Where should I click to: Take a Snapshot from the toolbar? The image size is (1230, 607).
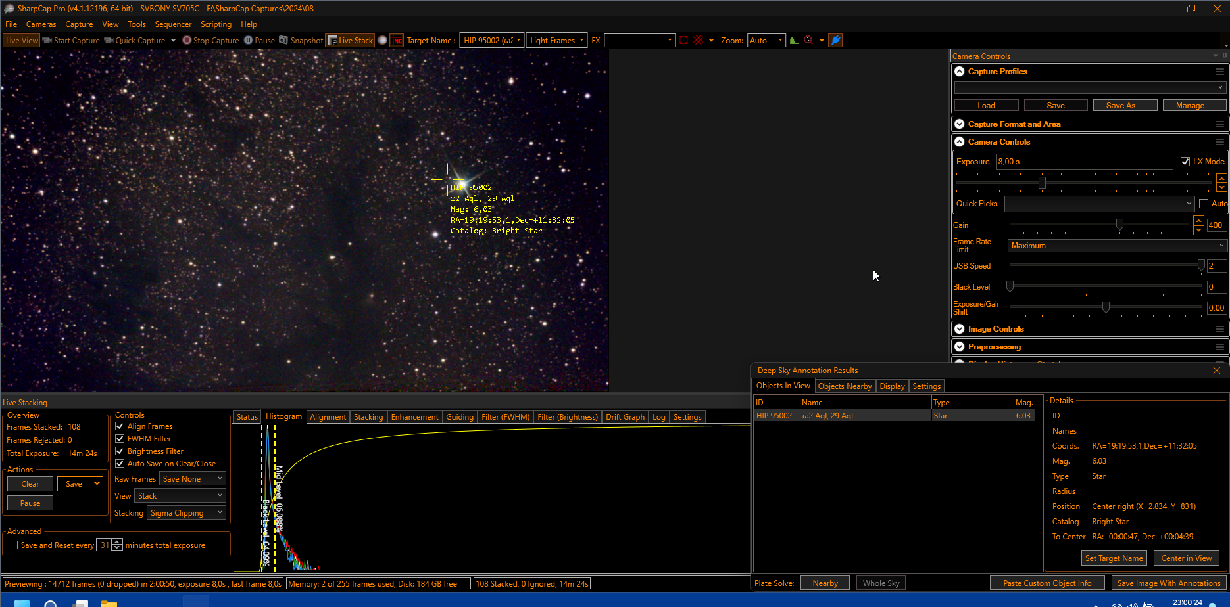point(301,41)
